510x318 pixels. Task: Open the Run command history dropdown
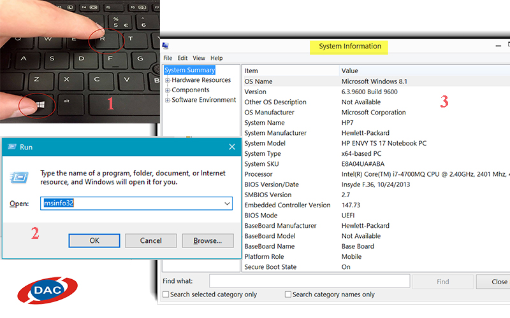pyautogui.click(x=227, y=204)
